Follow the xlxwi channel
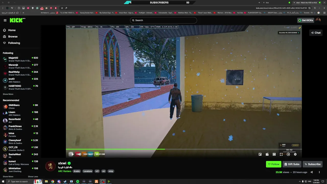Screen dimensions: 327x184 click(274, 164)
